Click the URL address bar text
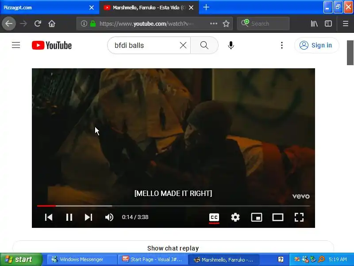Image resolution: width=354 pixels, height=266 pixels. [x=146, y=24]
